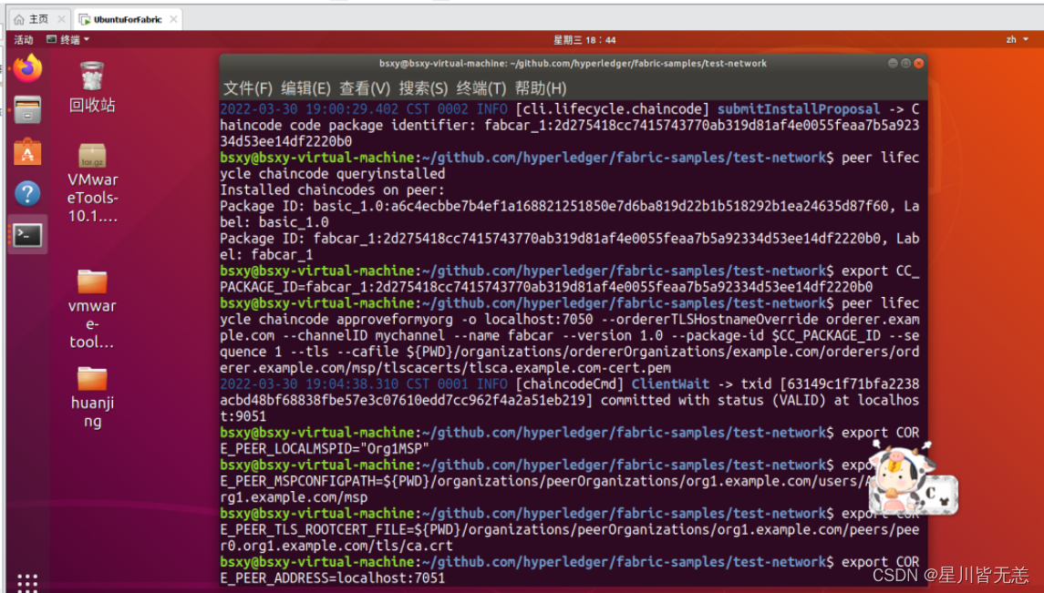Viewport: 1044px width, 593px height.
Task: Click the 't:9051' line
Action: [x=243, y=417]
